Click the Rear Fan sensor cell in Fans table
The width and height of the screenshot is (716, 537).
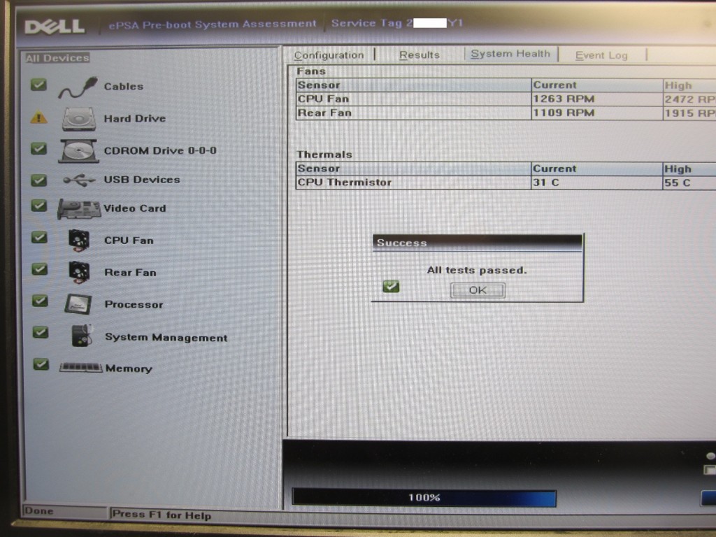click(x=414, y=113)
